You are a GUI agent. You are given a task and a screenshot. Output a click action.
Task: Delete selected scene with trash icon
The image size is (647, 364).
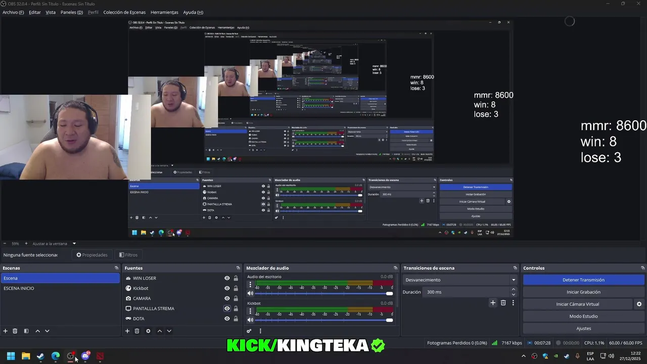[x=15, y=331]
